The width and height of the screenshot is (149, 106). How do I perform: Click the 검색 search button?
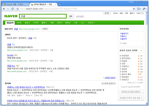(x=71, y=16)
